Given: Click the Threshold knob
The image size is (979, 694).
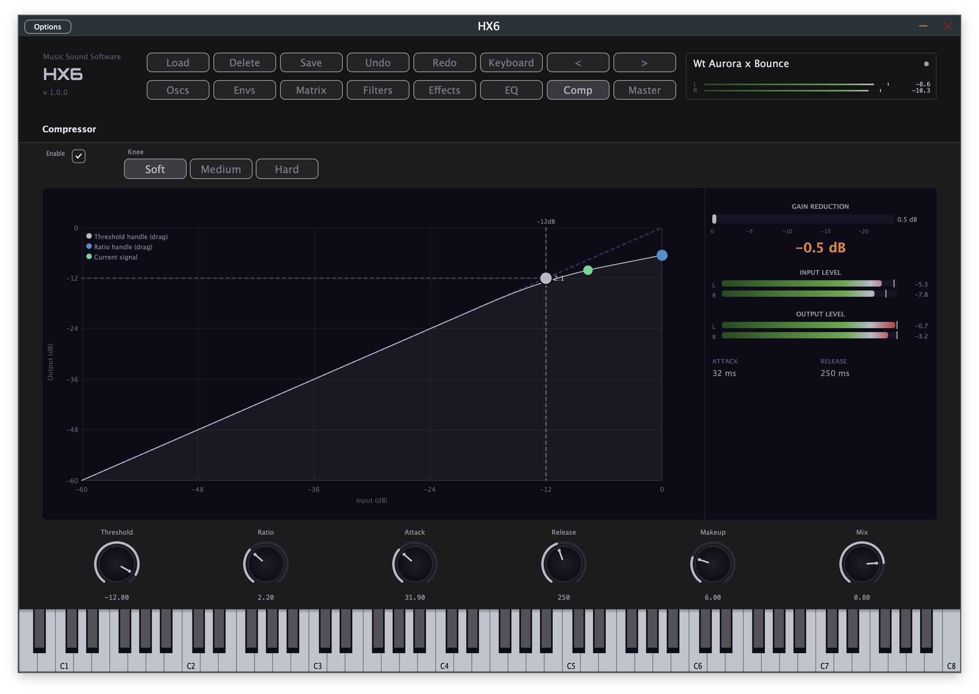Looking at the screenshot, I should pyautogui.click(x=116, y=563).
